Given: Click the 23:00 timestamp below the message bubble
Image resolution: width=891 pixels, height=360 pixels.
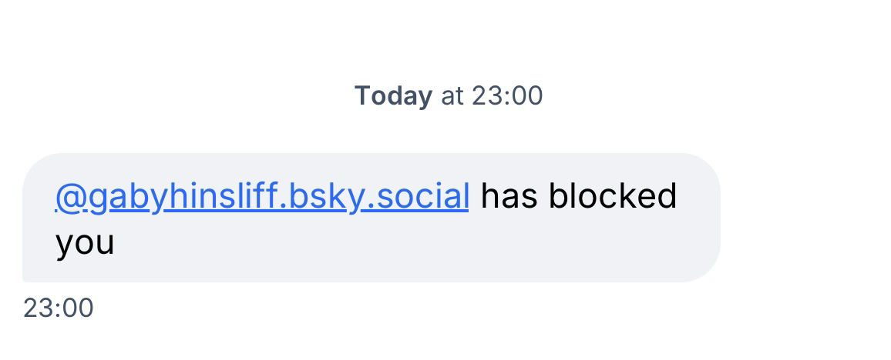Looking at the screenshot, I should click(x=59, y=308).
